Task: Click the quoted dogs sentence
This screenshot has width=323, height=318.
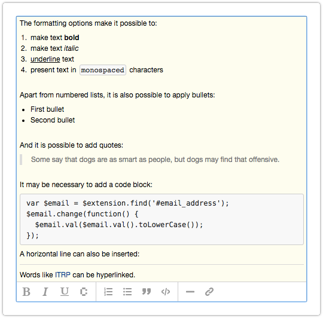Action: point(155,160)
